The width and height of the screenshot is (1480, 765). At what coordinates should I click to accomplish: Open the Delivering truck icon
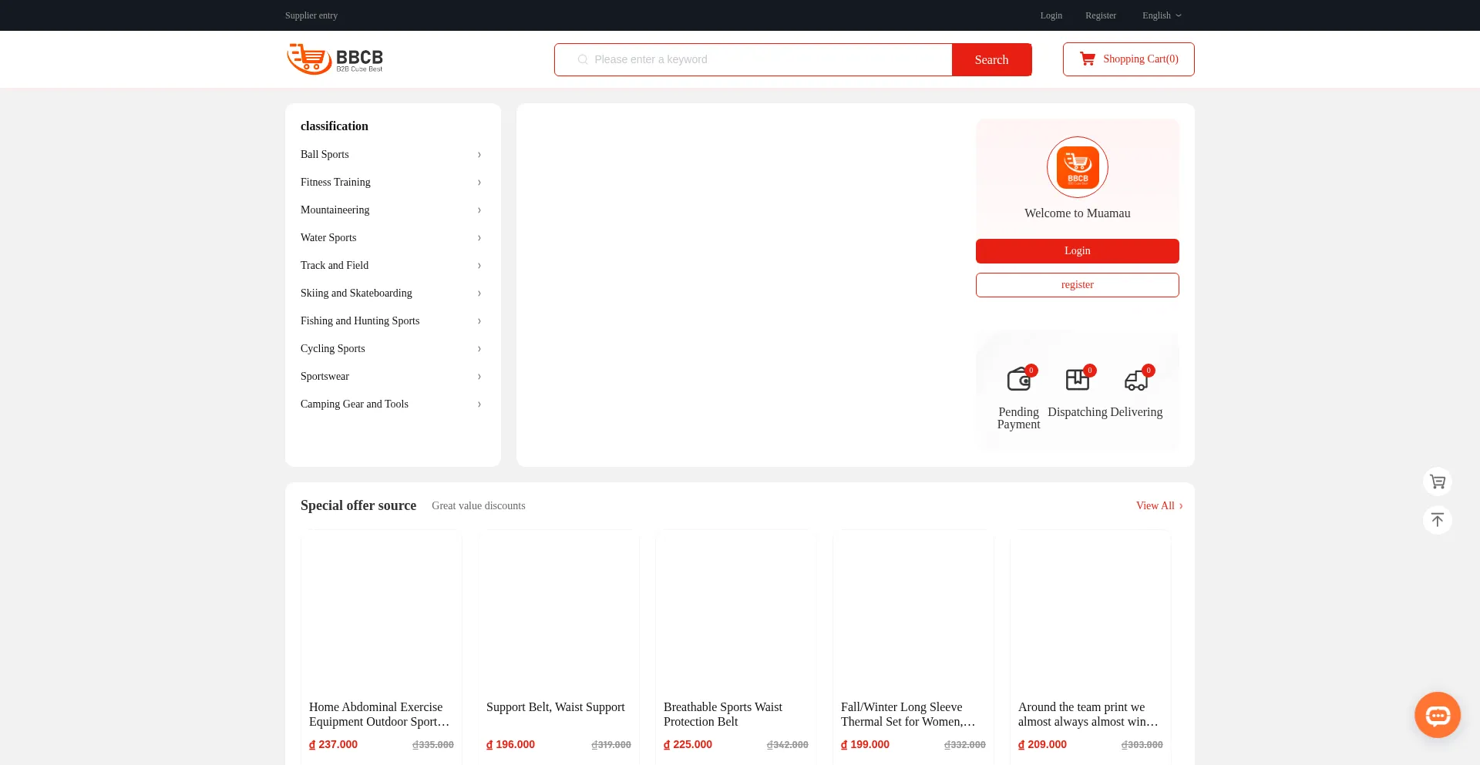pyautogui.click(x=1136, y=379)
